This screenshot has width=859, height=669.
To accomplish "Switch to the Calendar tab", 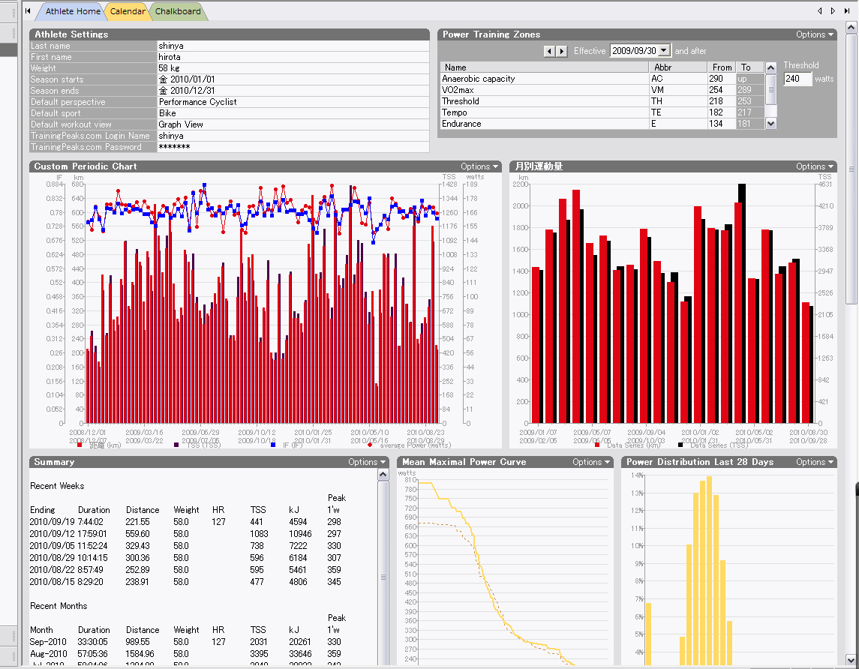I will pos(128,11).
